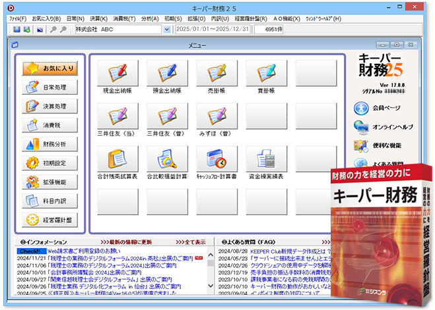Screen dimensions: 435x310
Task: Open the KEEPER Club新規データ作成とは FAQ
Action: pyautogui.click(x=290, y=251)
